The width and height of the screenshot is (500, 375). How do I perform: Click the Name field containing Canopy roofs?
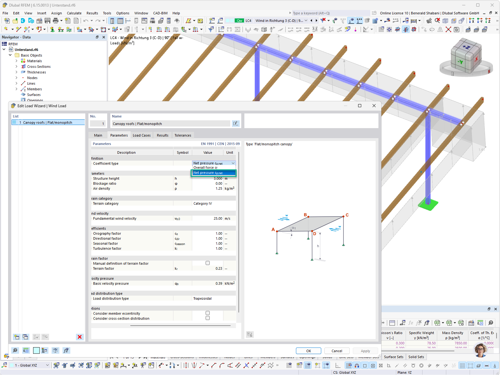[x=171, y=124]
